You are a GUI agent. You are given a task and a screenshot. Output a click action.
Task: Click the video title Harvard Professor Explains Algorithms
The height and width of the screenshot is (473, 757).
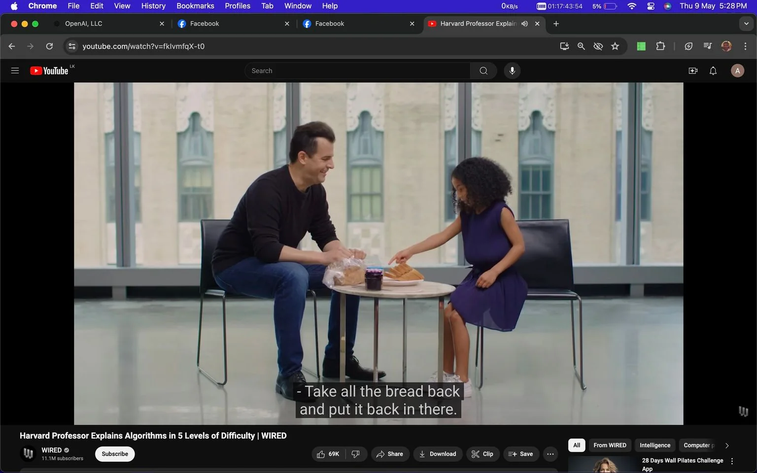coord(153,436)
